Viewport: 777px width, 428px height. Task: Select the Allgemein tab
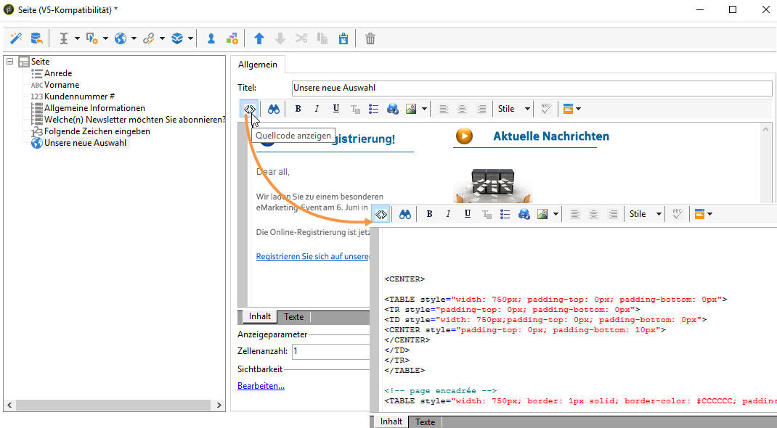(x=258, y=65)
